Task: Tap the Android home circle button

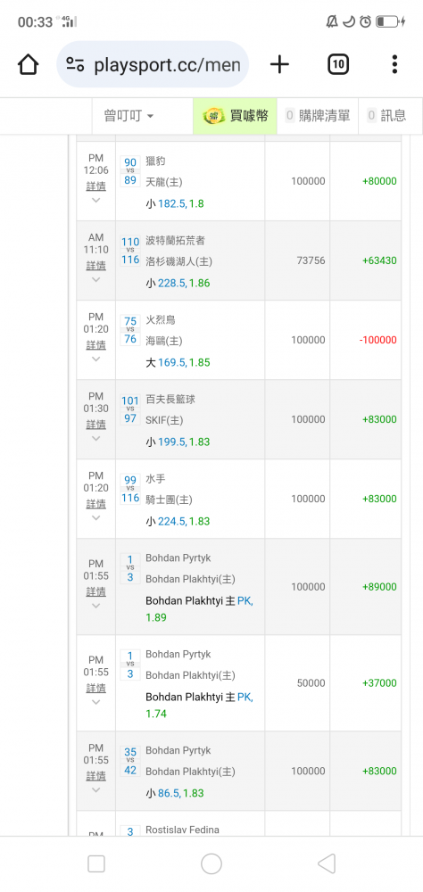Action: (211, 863)
